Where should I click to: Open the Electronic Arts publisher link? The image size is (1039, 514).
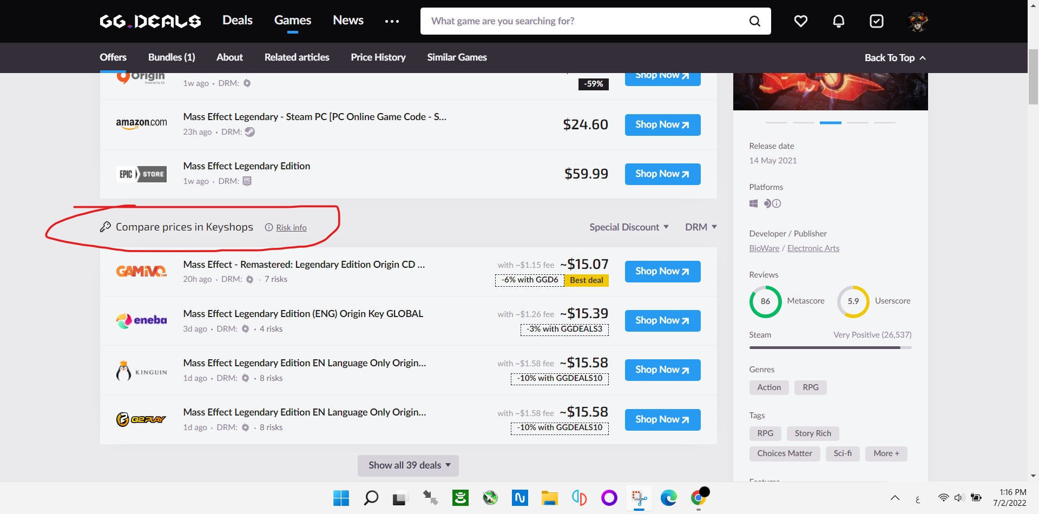pos(813,248)
